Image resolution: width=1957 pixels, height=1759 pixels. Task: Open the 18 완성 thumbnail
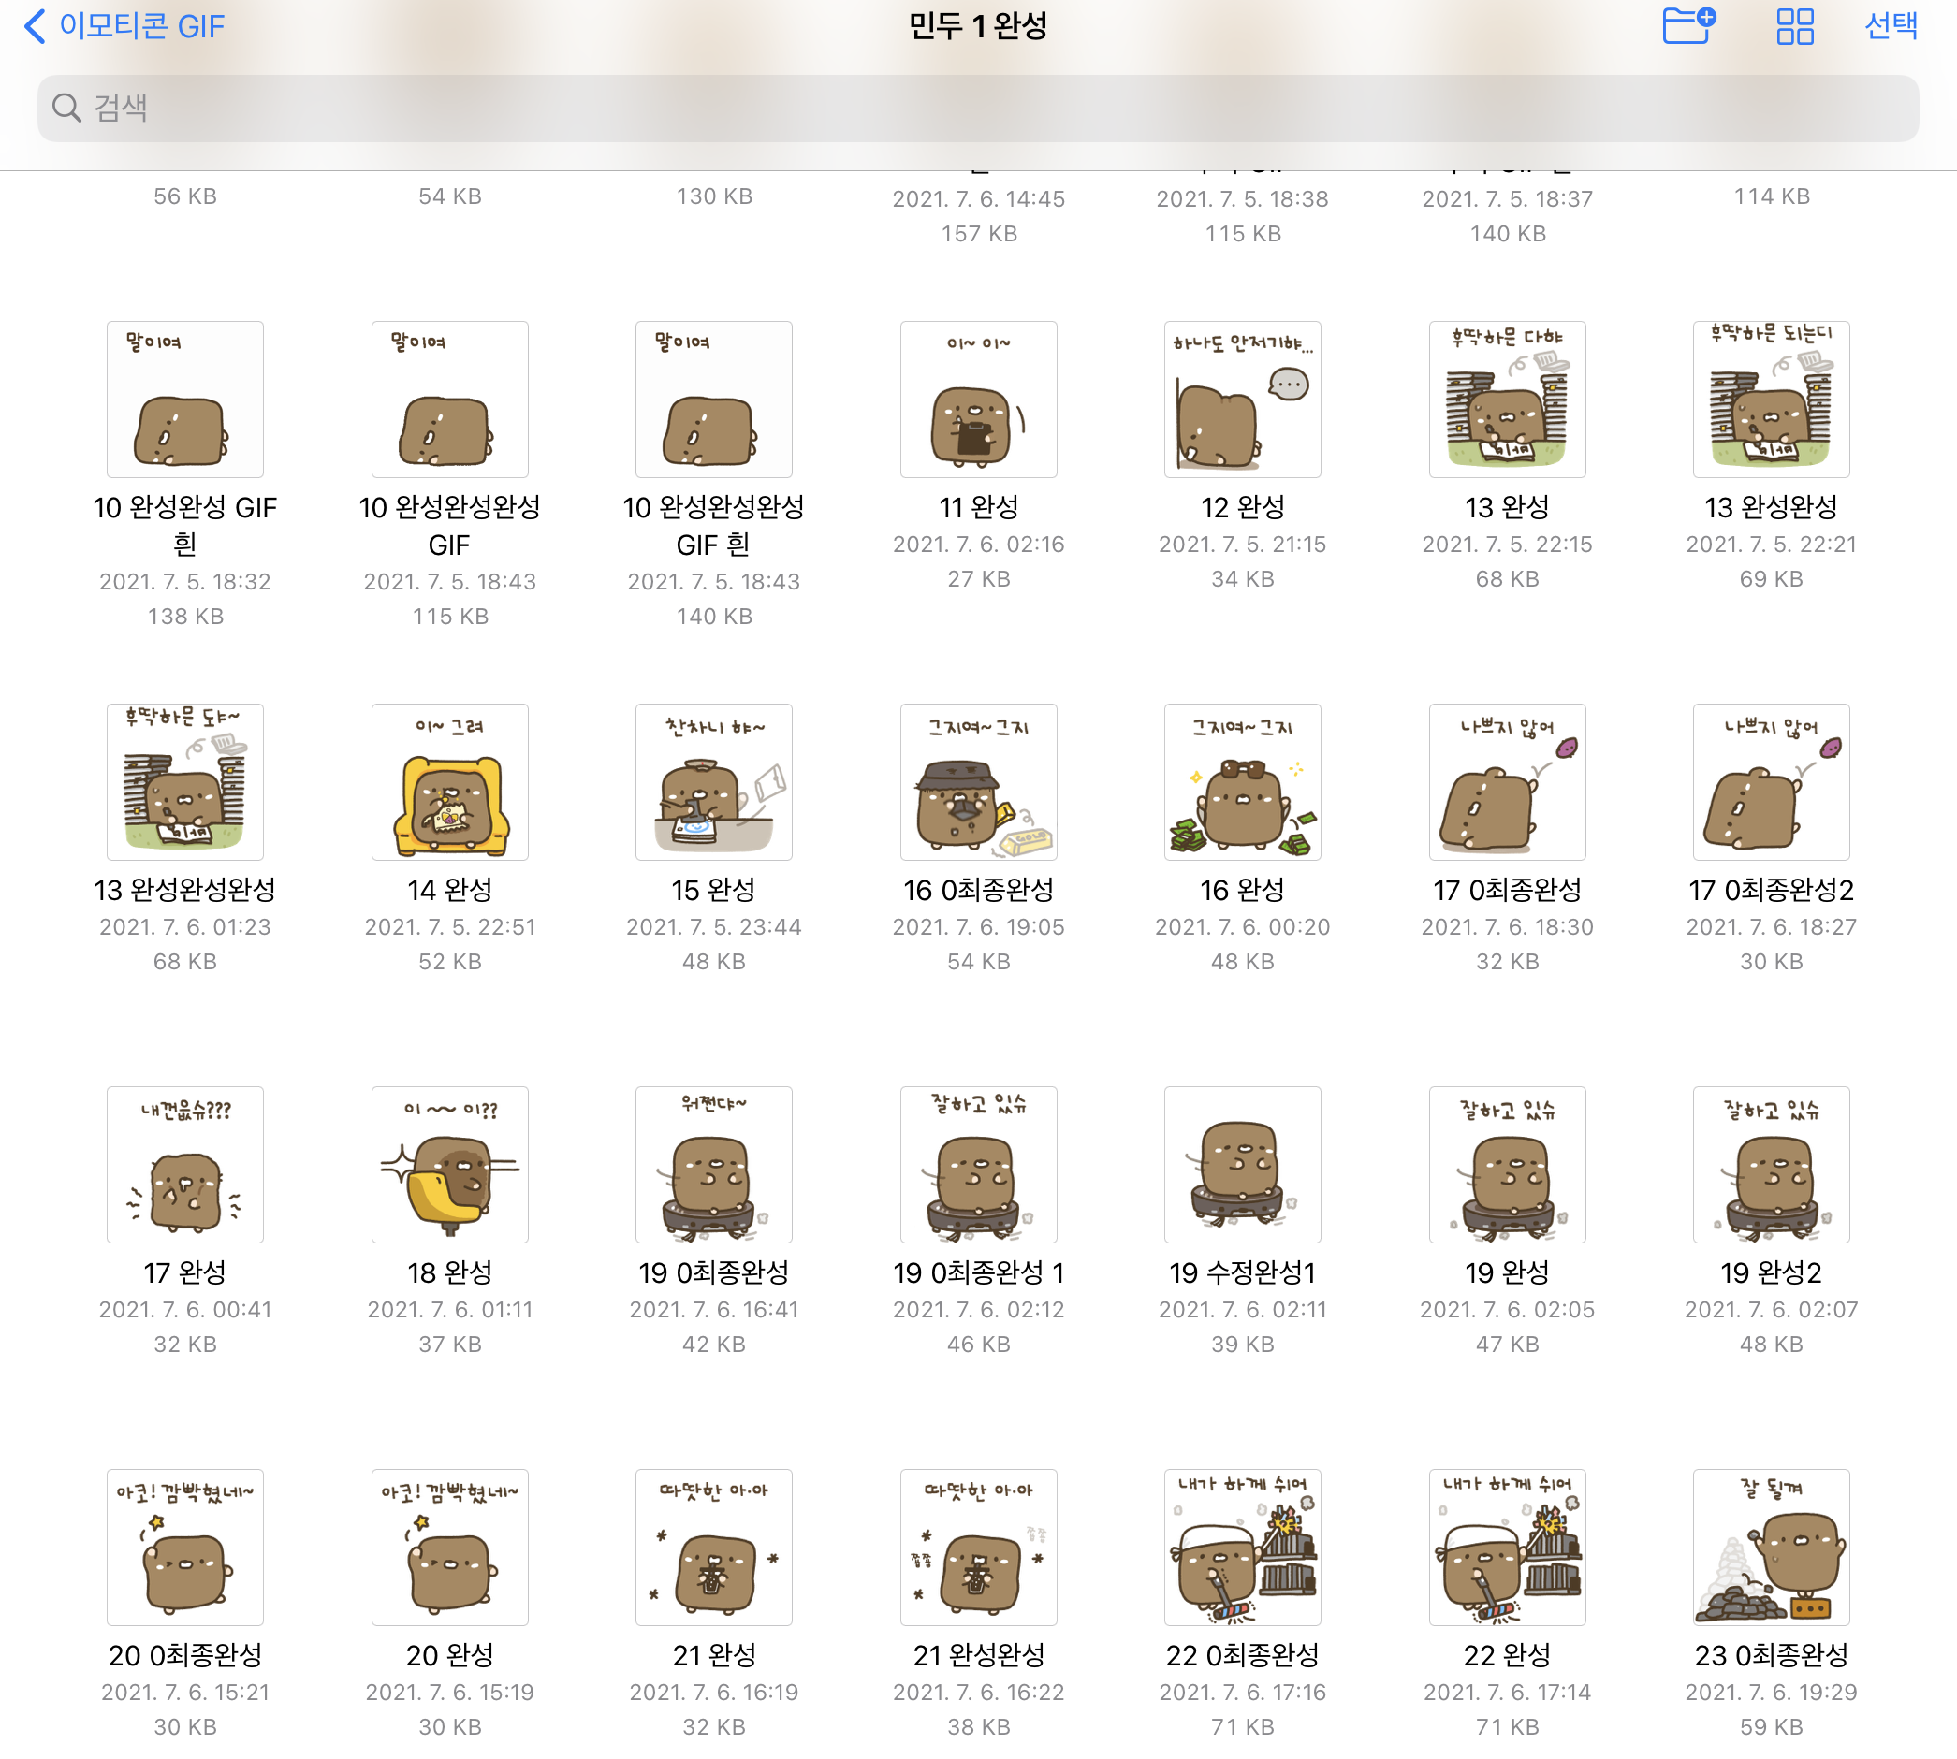point(449,1165)
